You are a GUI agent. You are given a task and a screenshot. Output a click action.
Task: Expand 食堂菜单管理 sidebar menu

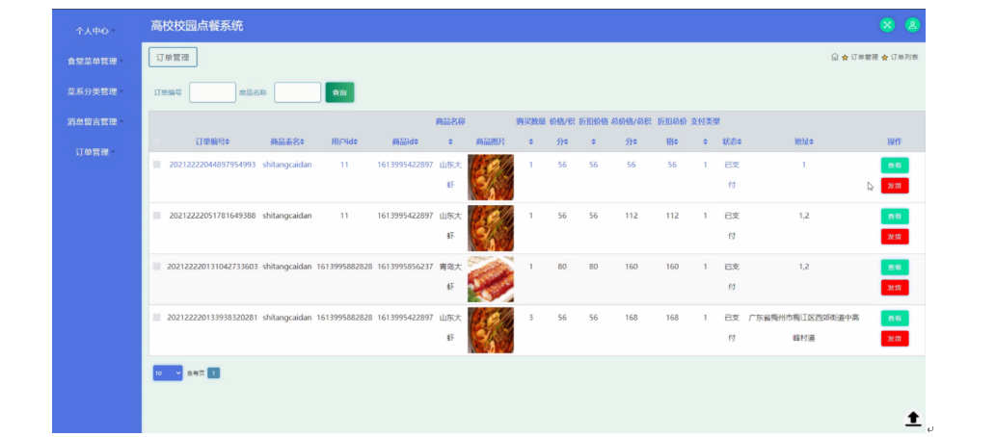click(x=95, y=61)
